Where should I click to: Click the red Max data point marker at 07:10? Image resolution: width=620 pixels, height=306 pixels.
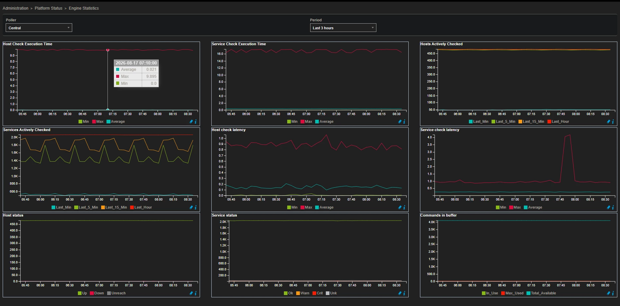click(108, 50)
